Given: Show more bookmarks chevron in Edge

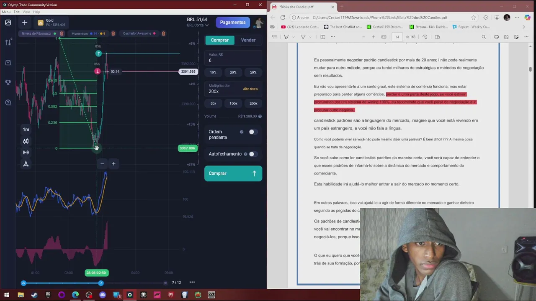Looking at the screenshot, I should (x=523, y=27).
